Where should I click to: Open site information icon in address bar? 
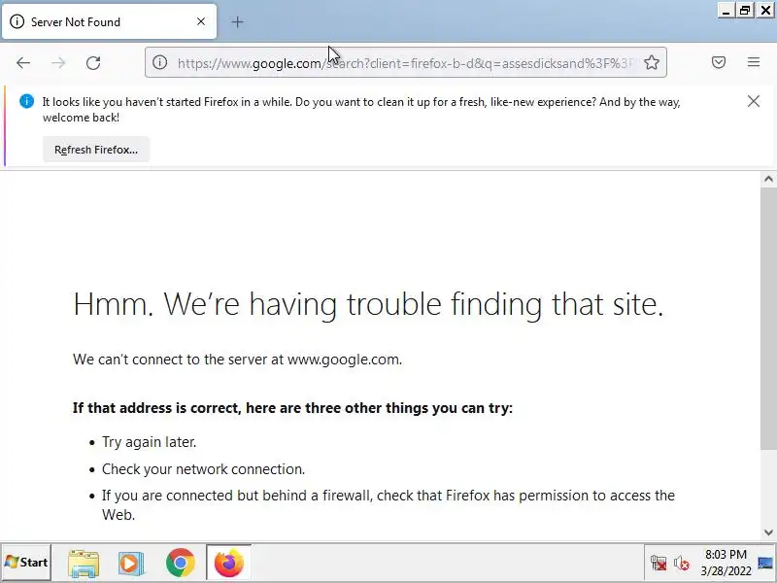tap(159, 62)
